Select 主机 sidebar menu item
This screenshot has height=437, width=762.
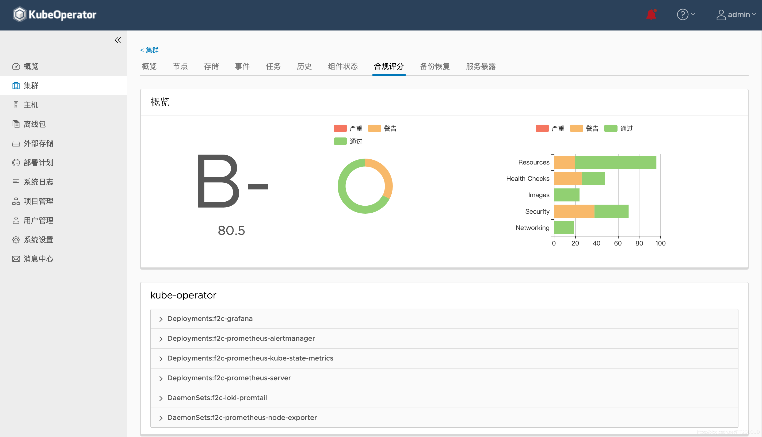[64, 105]
